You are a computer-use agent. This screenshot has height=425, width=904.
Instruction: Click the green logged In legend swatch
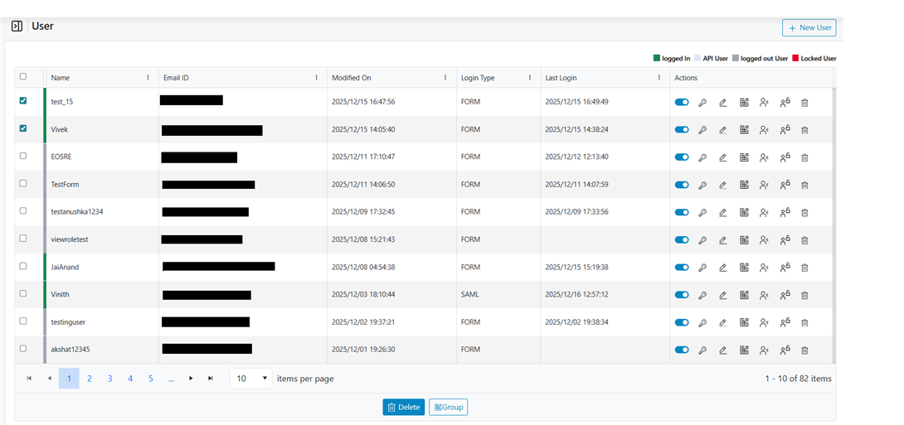pyautogui.click(x=656, y=58)
